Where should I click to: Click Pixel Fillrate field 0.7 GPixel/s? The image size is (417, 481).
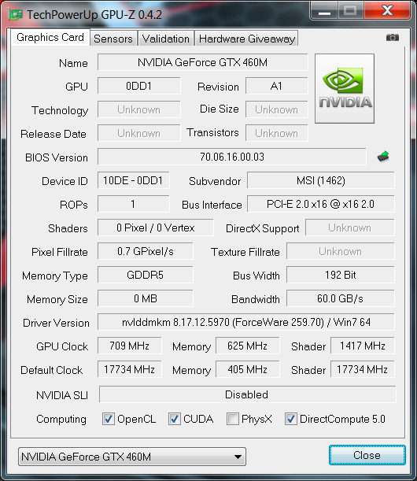tap(146, 251)
